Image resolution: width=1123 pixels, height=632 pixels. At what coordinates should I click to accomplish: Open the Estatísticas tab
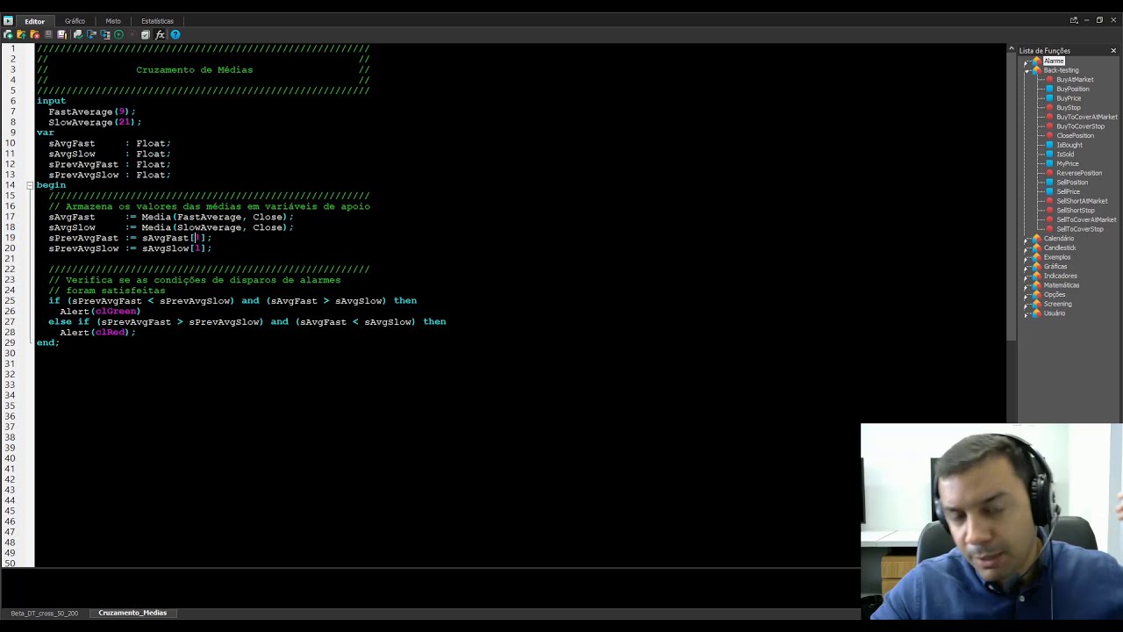(157, 20)
